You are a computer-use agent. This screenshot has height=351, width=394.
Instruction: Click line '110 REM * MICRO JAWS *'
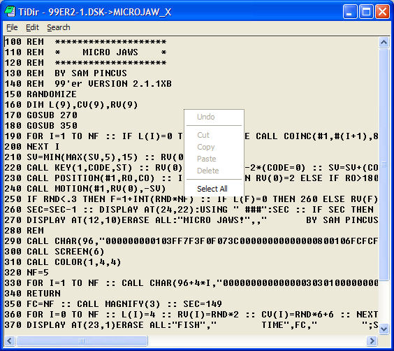click(x=85, y=52)
